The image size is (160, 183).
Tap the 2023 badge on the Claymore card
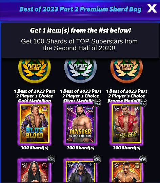(x=97, y=103)
